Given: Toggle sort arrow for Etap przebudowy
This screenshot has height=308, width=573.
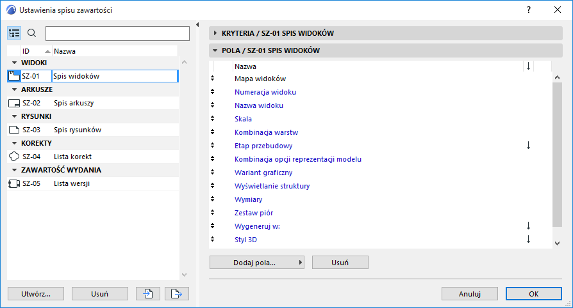Looking at the screenshot, I should coord(528,145).
